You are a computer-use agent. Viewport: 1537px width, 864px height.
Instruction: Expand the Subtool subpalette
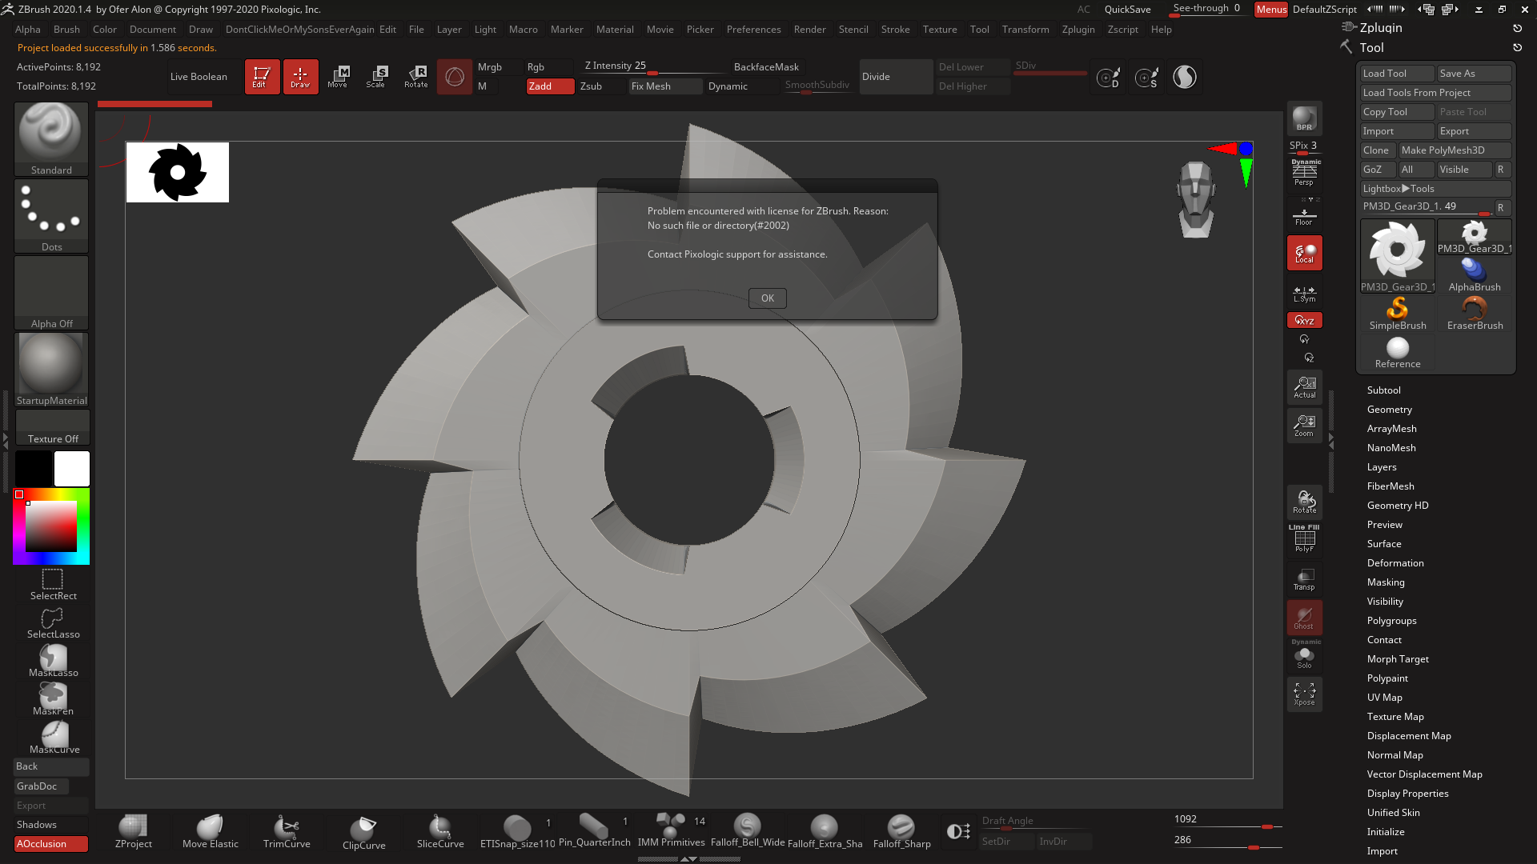1384,390
